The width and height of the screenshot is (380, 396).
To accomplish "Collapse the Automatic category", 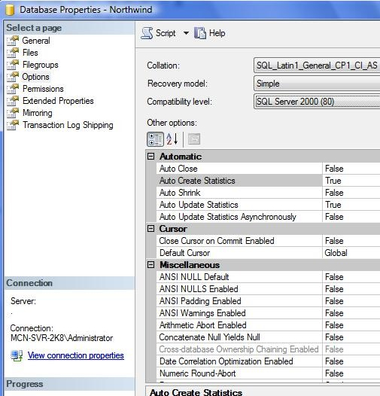I will [150, 157].
